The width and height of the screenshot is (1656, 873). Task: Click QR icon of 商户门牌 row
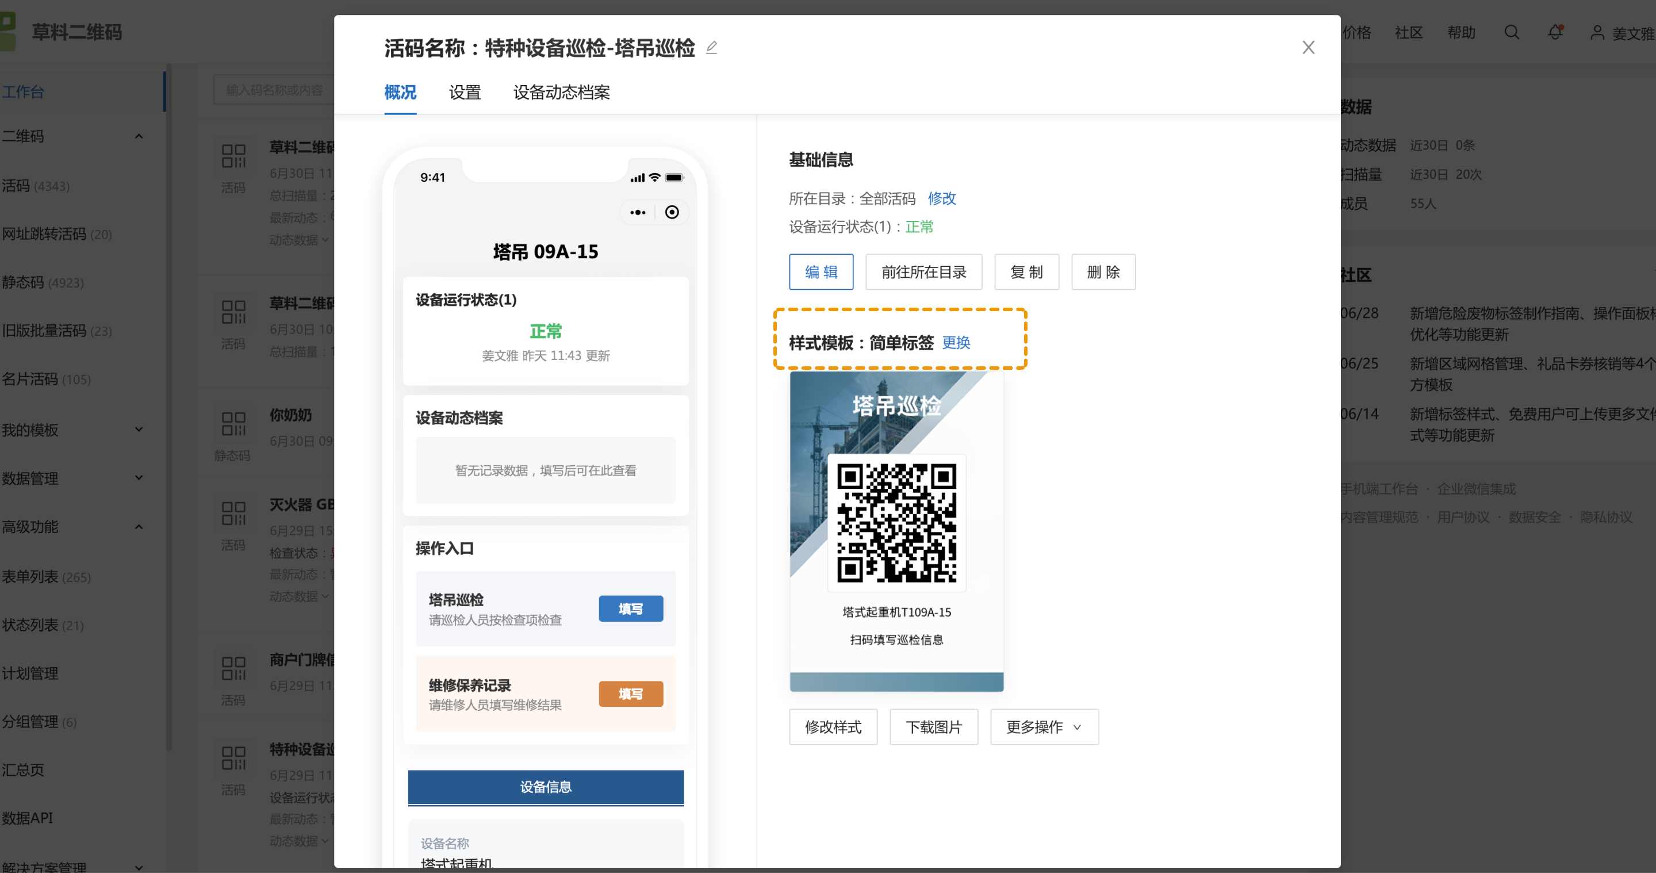click(x=233, y=669)
